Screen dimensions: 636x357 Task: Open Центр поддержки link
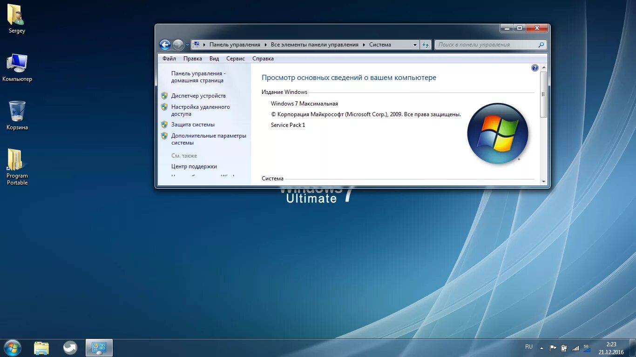coord(194,166)
